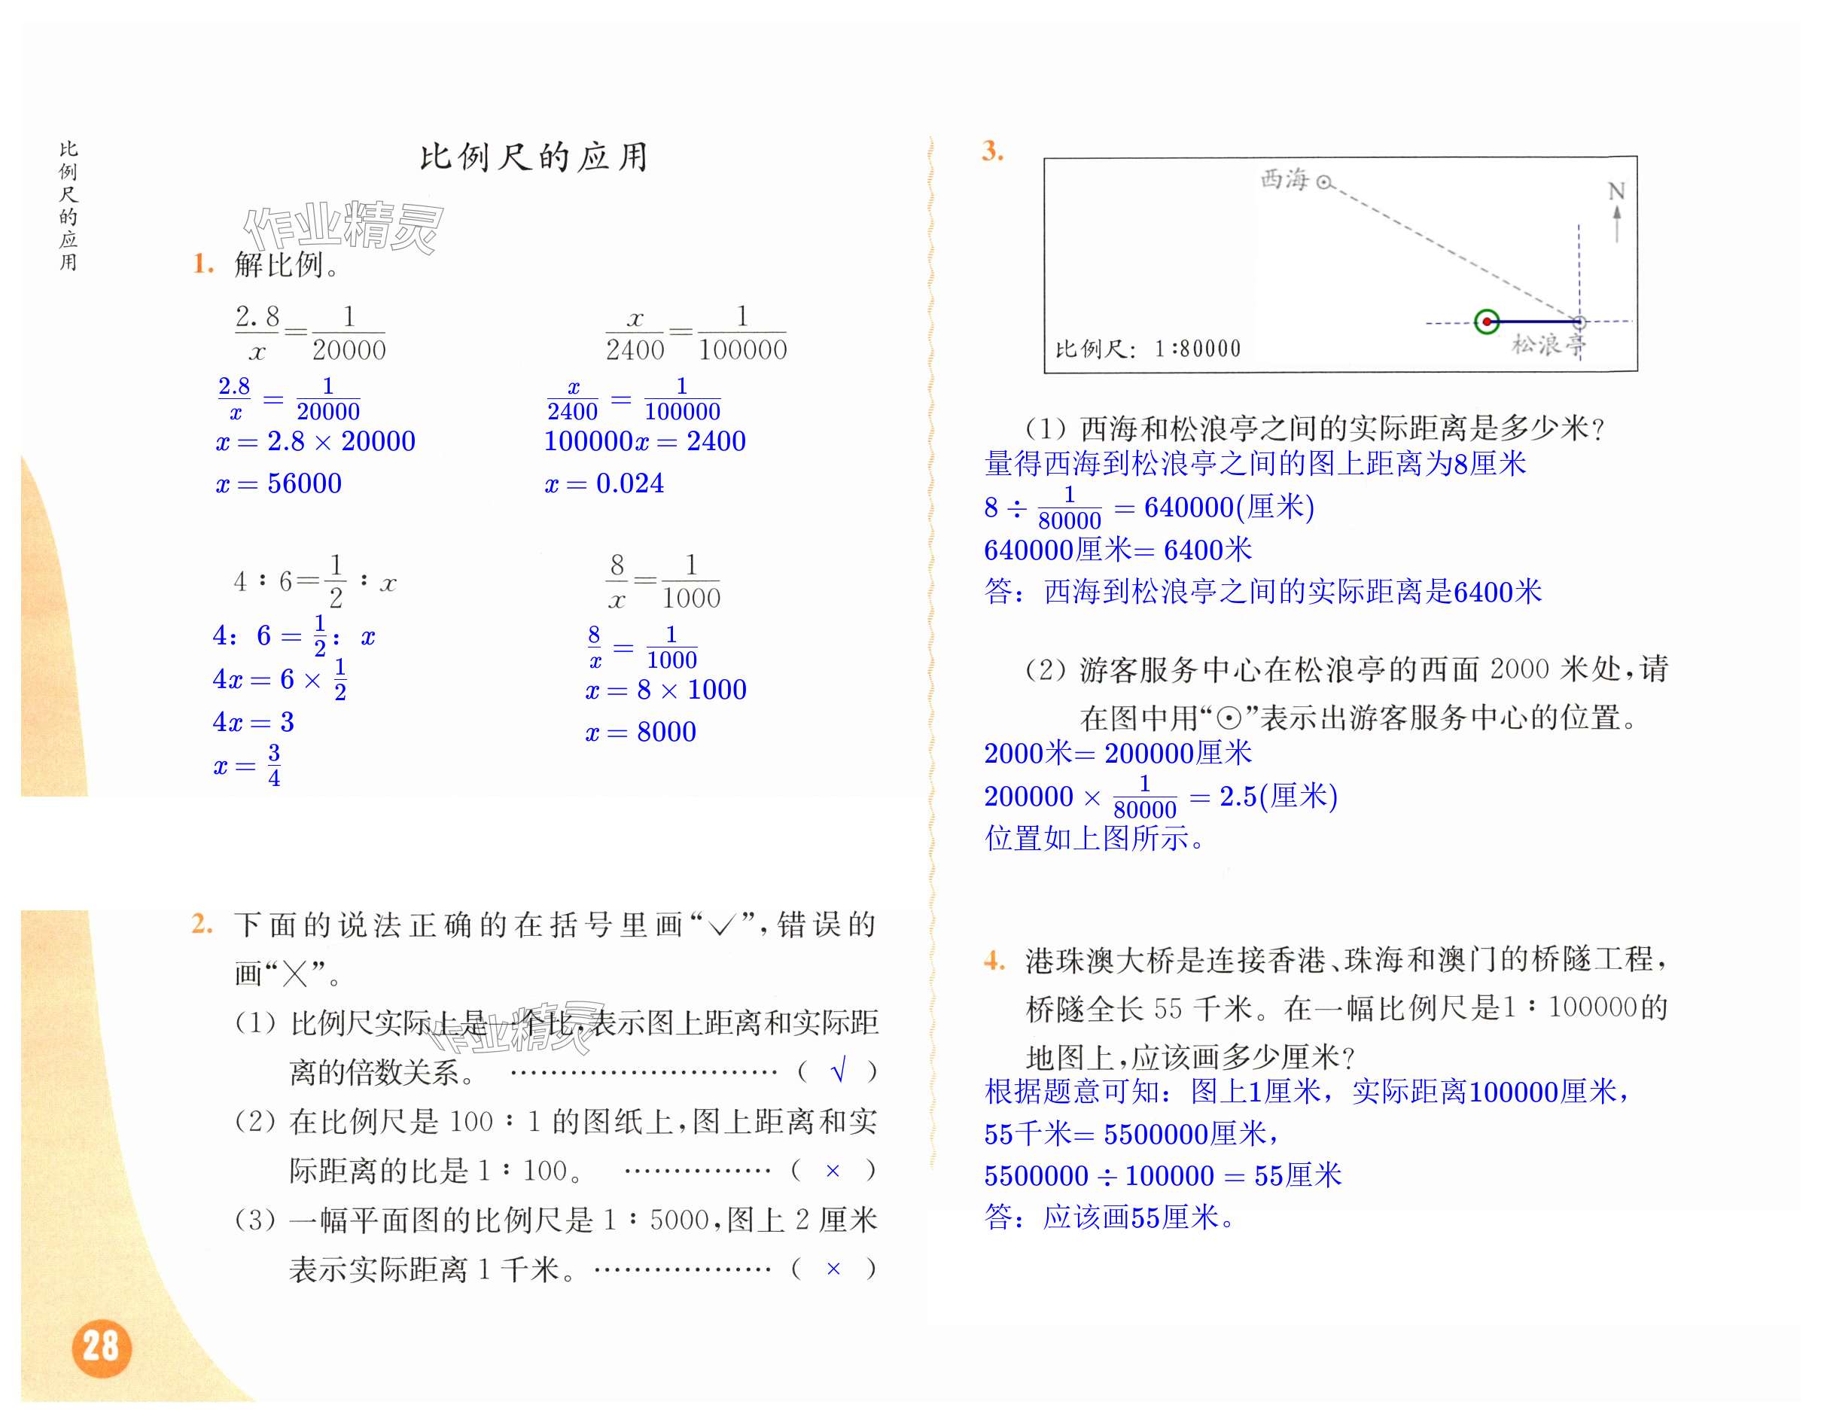This screenshot has height=1423, width=1821.
Task: Click the 松浪亭 point marker on map
Action: click(x=1579, y=321)
